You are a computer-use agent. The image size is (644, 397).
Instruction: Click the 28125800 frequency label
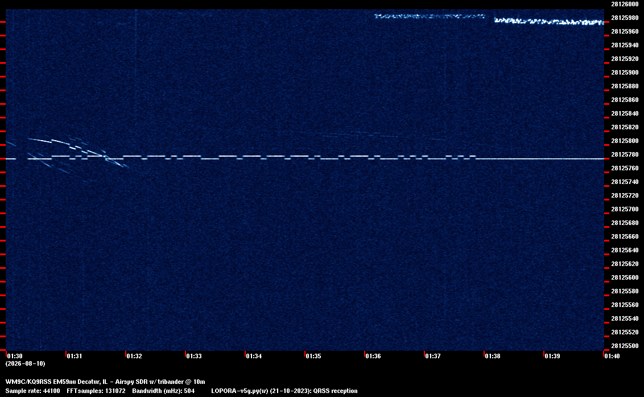[625, 141]
